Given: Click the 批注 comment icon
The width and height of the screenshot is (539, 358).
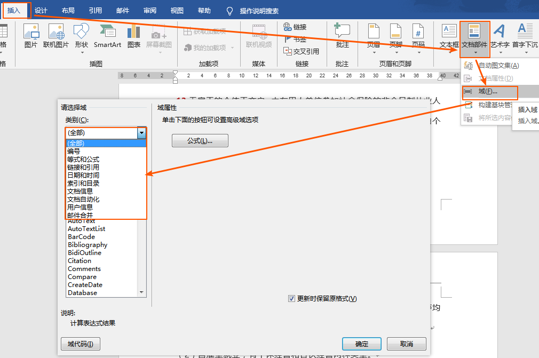Looking at the screenshot, I should click(342, 36).
